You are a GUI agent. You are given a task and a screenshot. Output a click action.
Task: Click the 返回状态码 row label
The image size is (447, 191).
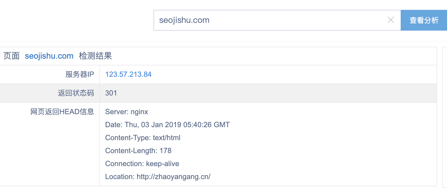coord(76,93)
